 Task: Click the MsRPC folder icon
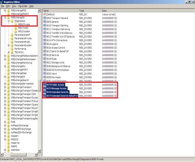(9, 146)
